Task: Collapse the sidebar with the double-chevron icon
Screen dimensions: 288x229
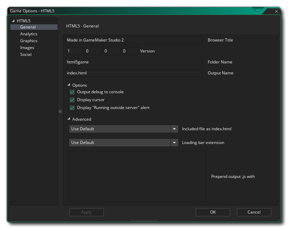Action: tap(60, 111)
